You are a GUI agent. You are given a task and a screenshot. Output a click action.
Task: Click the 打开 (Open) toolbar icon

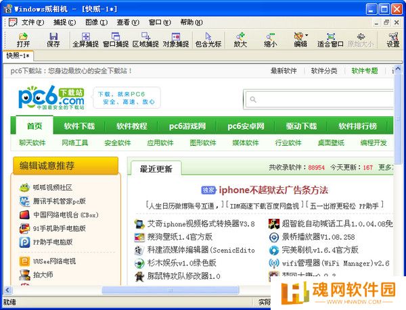23,39
